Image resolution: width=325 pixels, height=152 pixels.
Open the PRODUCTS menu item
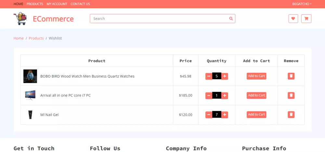(35, 4)
